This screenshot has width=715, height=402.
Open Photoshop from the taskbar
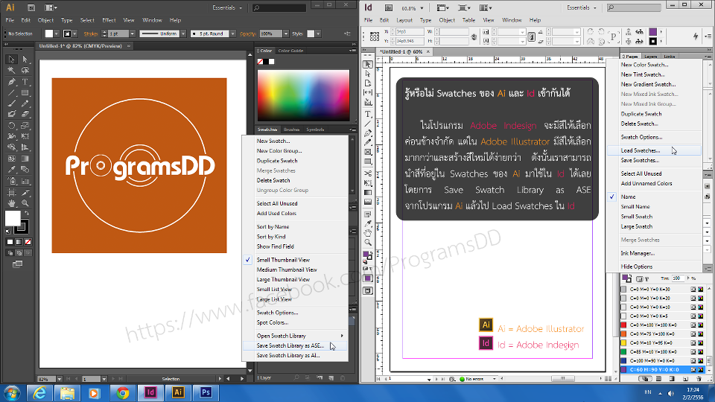pos(205,392)
